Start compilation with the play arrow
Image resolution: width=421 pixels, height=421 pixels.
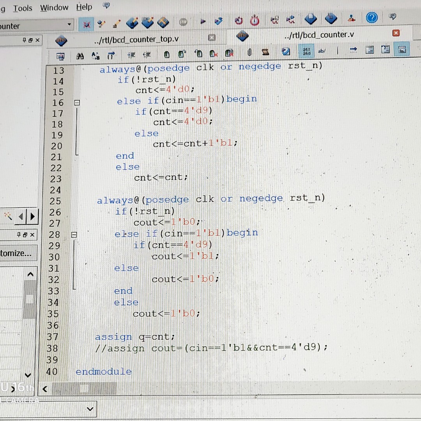203,21
